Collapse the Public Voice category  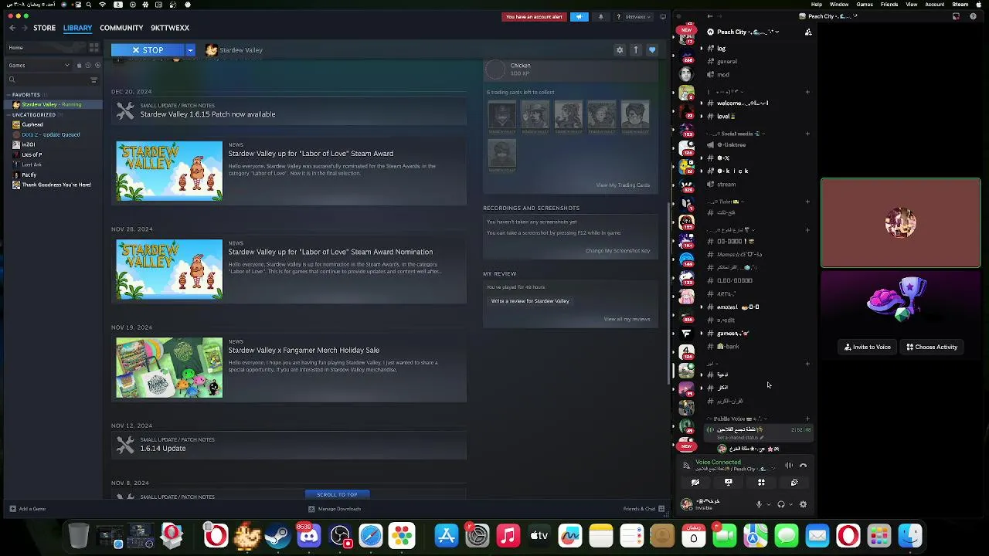pyautogui.click(x=736, y=419)
